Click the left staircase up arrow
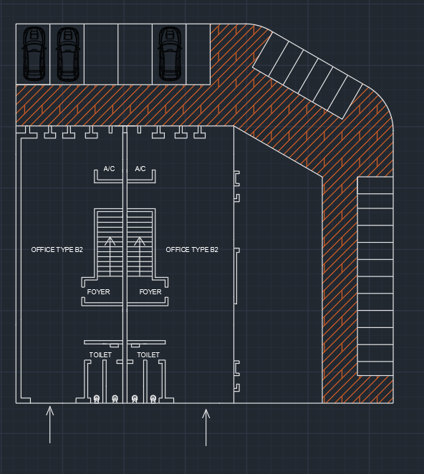 (110, 256)
